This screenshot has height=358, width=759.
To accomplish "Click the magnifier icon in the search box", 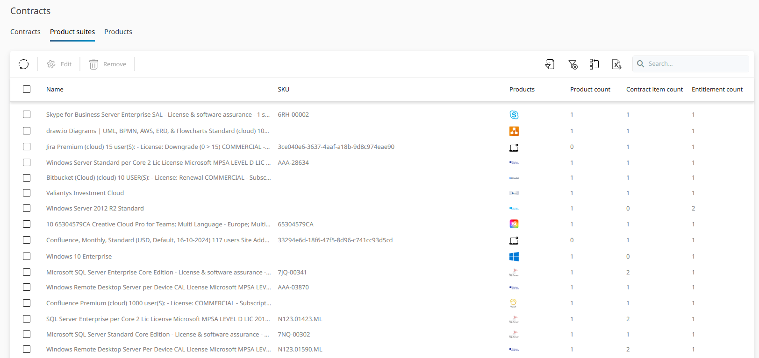I will tap(641, 64).
